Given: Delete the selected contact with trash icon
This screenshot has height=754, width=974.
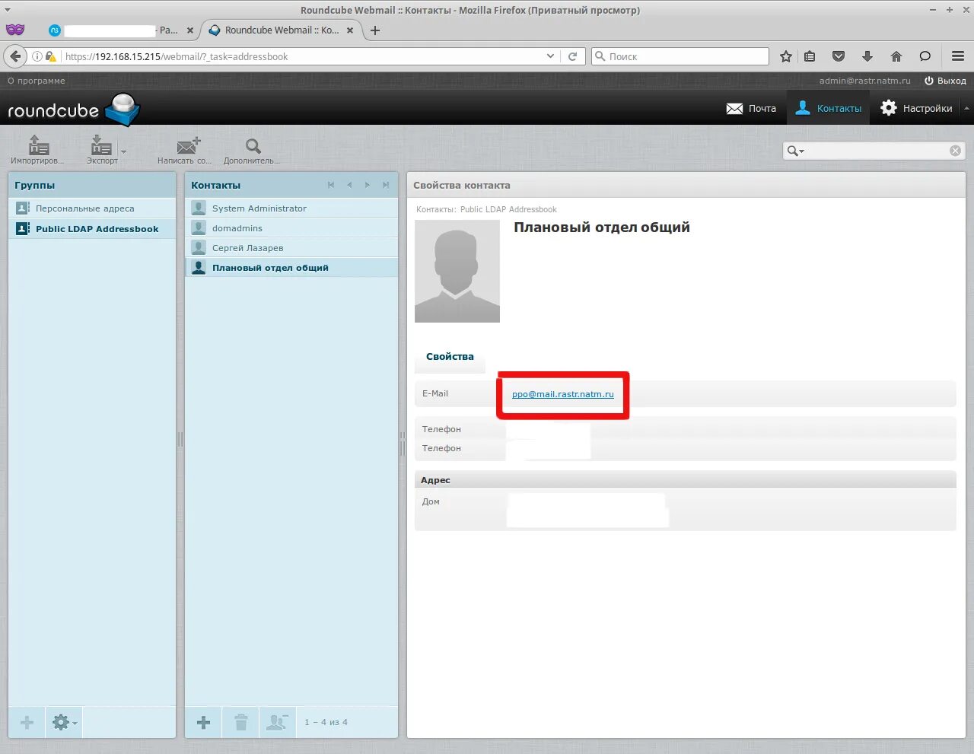Looking at the screenshot, I should tap(240, 722).
